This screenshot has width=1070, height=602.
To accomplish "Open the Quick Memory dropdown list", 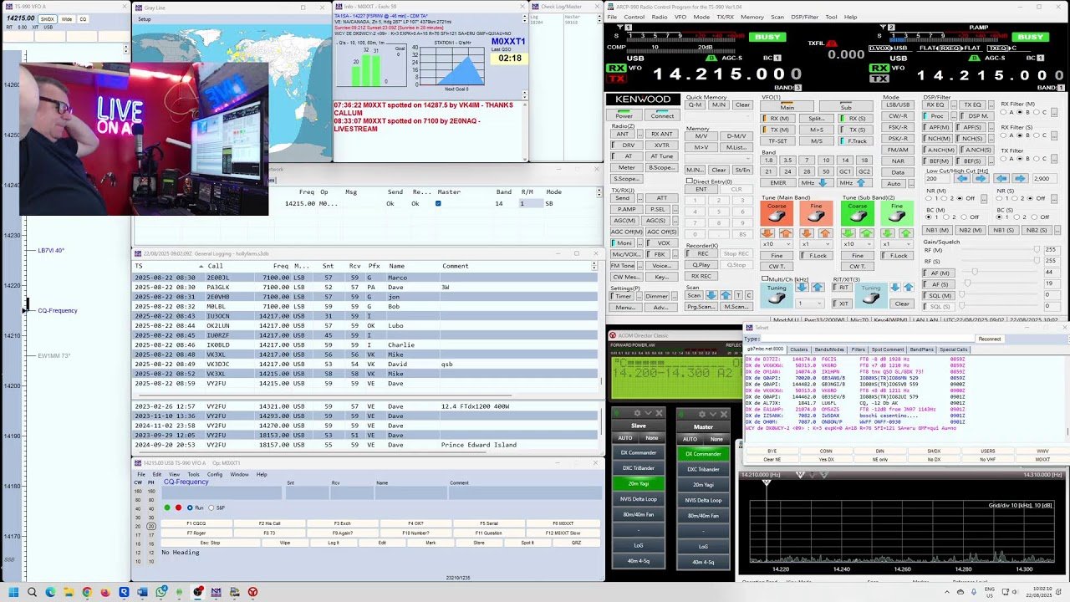I will tap(718, 116).
